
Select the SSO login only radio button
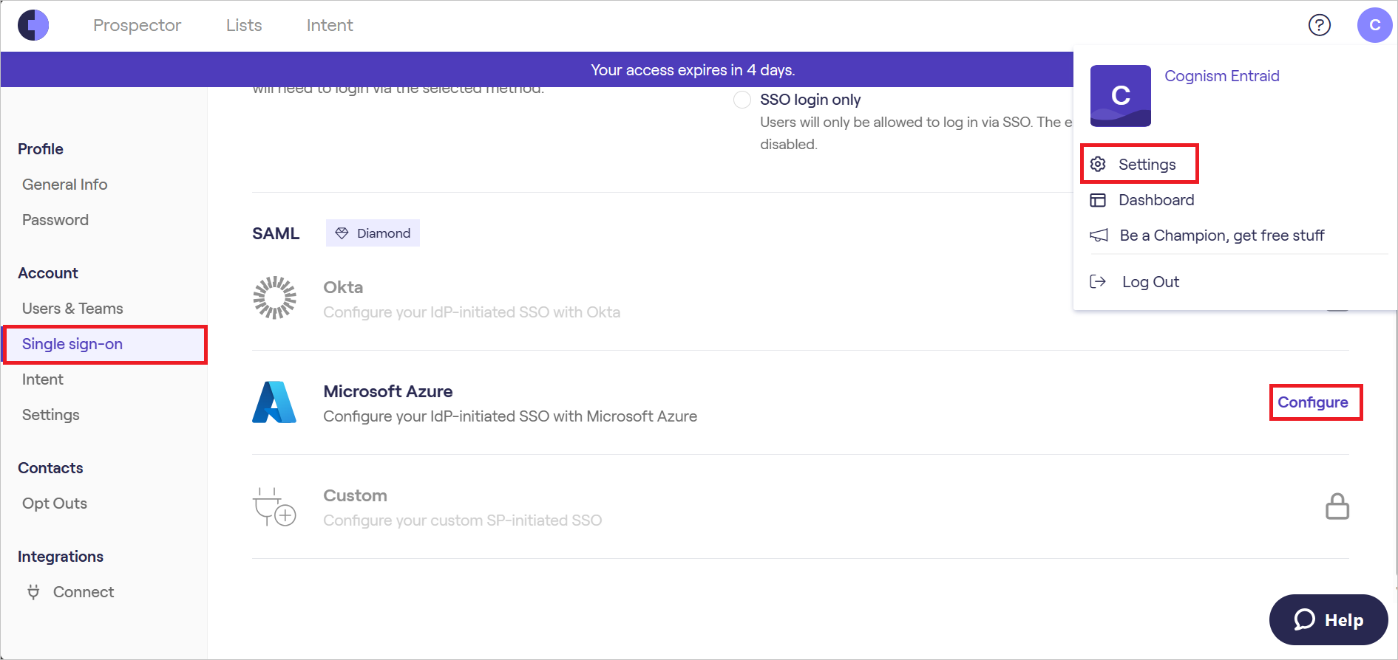point(742,100)
